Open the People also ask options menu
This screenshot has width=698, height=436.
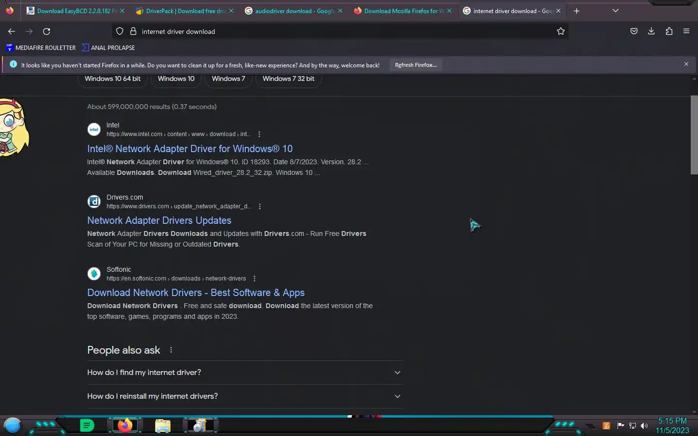coord(171,350)
